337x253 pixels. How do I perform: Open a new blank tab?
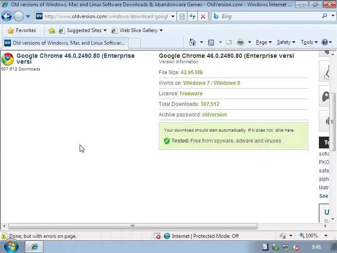(x=134, y=43)
